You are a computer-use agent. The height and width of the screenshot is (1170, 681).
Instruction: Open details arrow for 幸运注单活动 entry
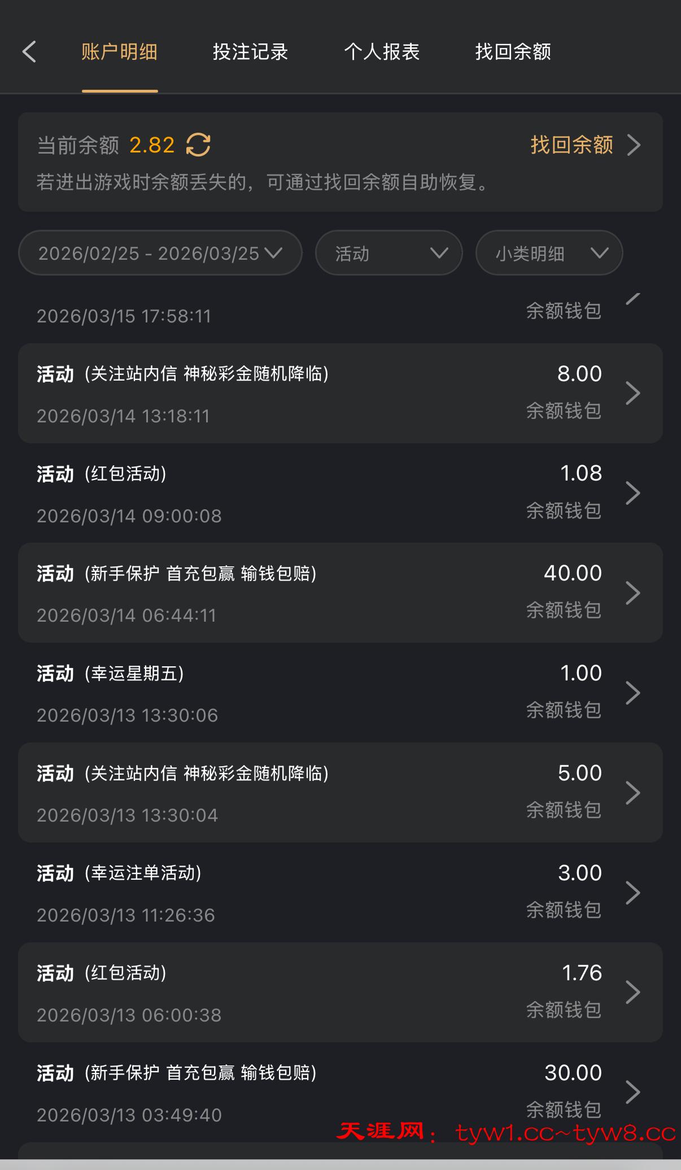pyautogui.click(x=633, y=893)
